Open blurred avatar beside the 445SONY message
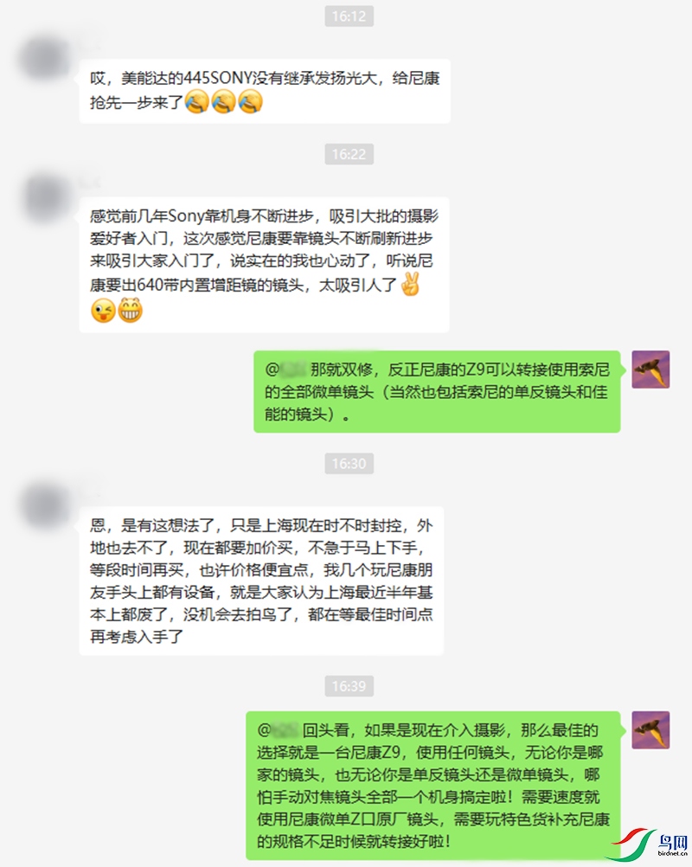692x867 pixels. (46, 59)
